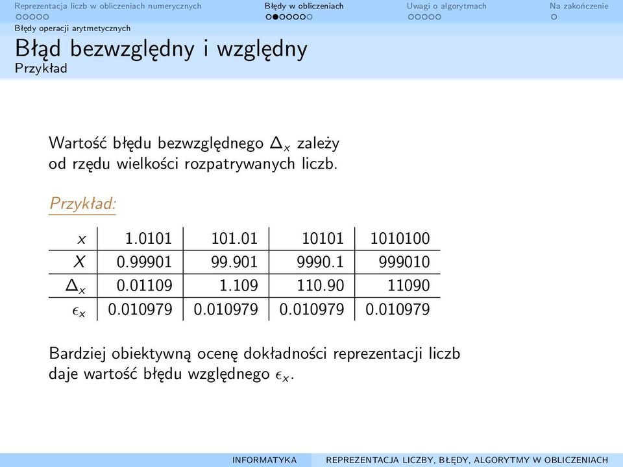Viewport: 623px width, 467px height.
Task: Click the table cell '0.01109'
Action: coord(144,285)
